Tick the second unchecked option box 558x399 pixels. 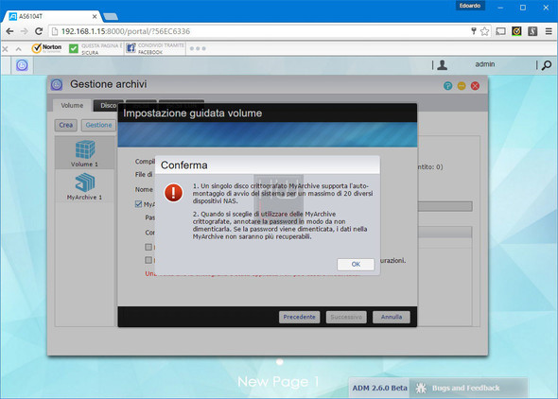pyautogui.click(x=148, y=260)
